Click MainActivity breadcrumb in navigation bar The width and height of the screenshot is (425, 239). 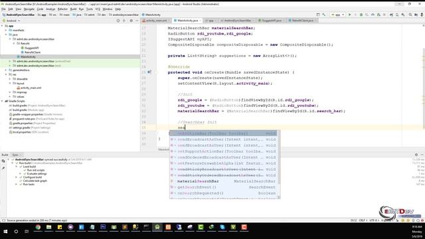pos(151,15)
